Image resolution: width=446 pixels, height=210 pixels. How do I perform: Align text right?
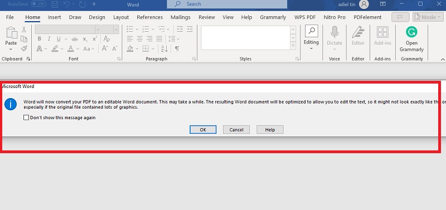click(149, 38)
